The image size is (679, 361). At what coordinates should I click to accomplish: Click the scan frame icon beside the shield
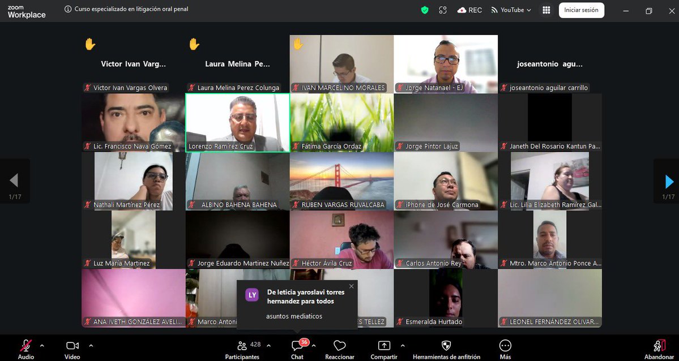[x=442, y=10]
